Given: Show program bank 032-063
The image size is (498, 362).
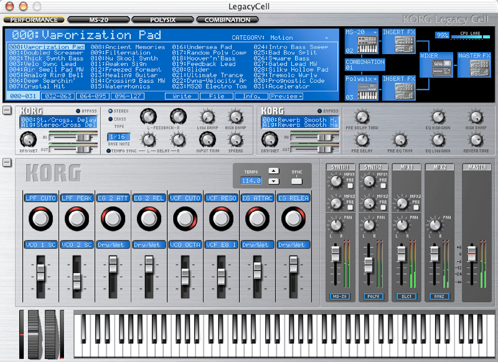Looking at the screenshot, I should (x=58, y=96).
